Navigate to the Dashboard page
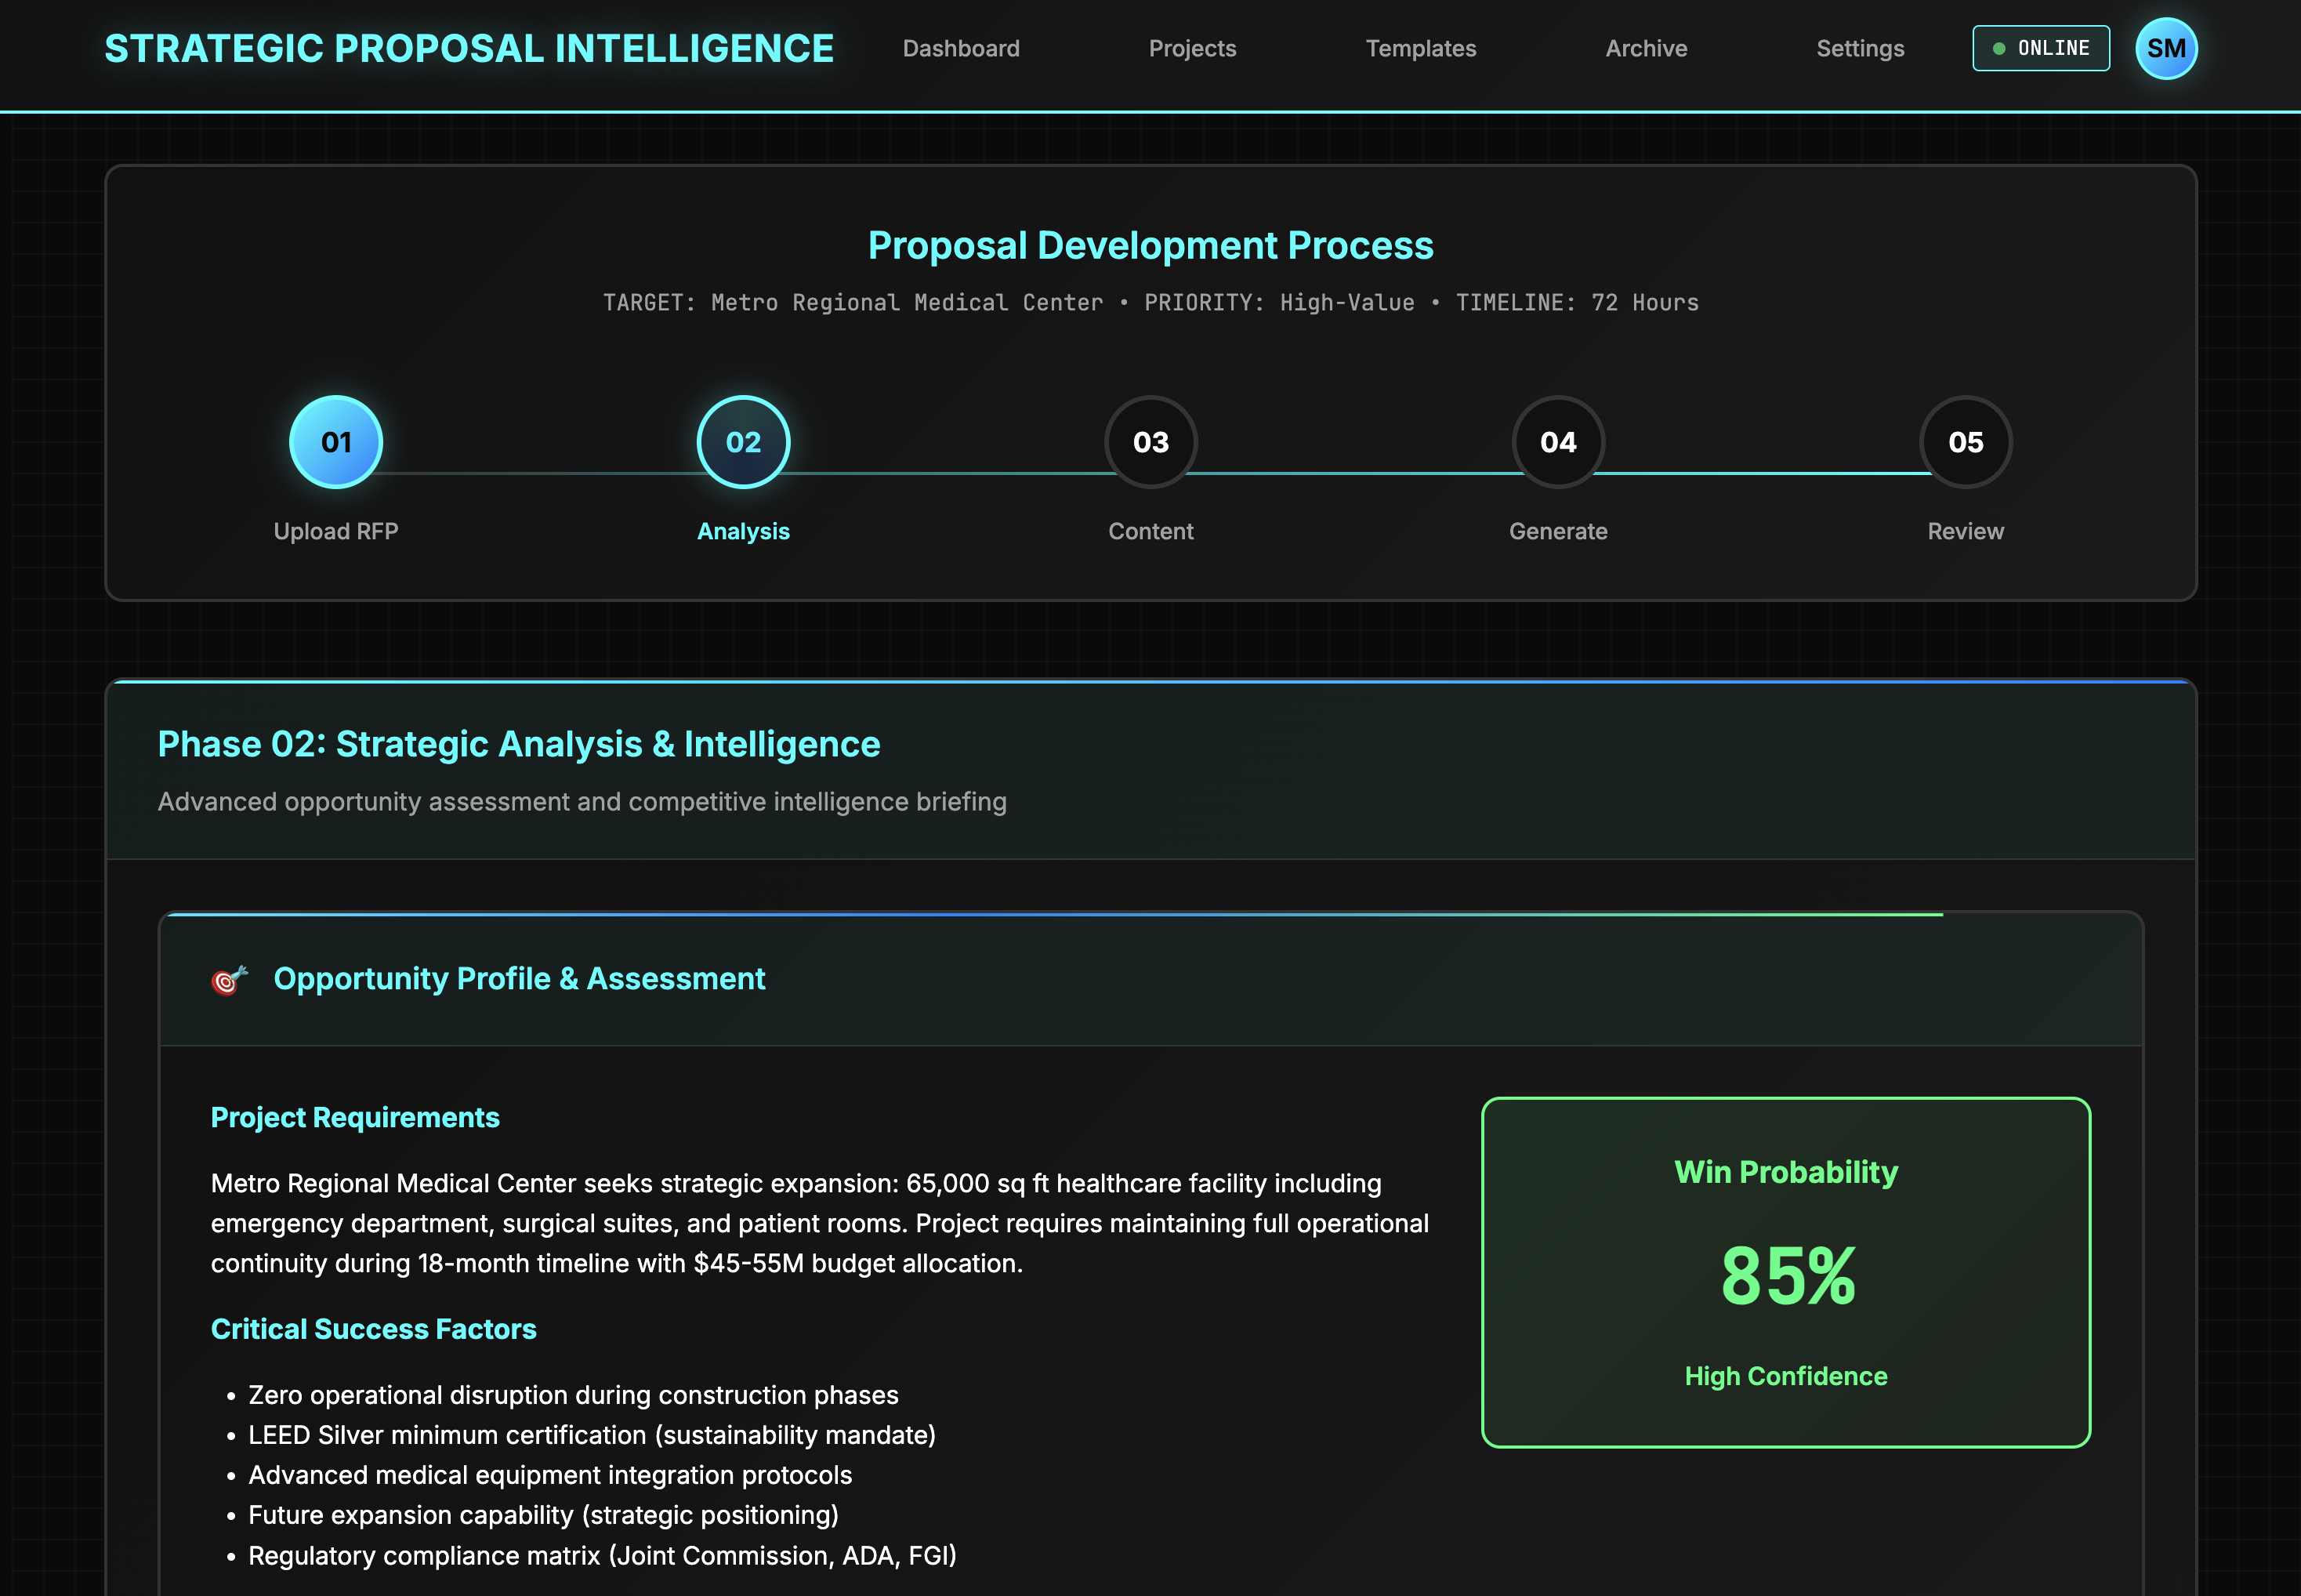The height and width of the screenshot is (1596, 2301). (x=961, y=48)
